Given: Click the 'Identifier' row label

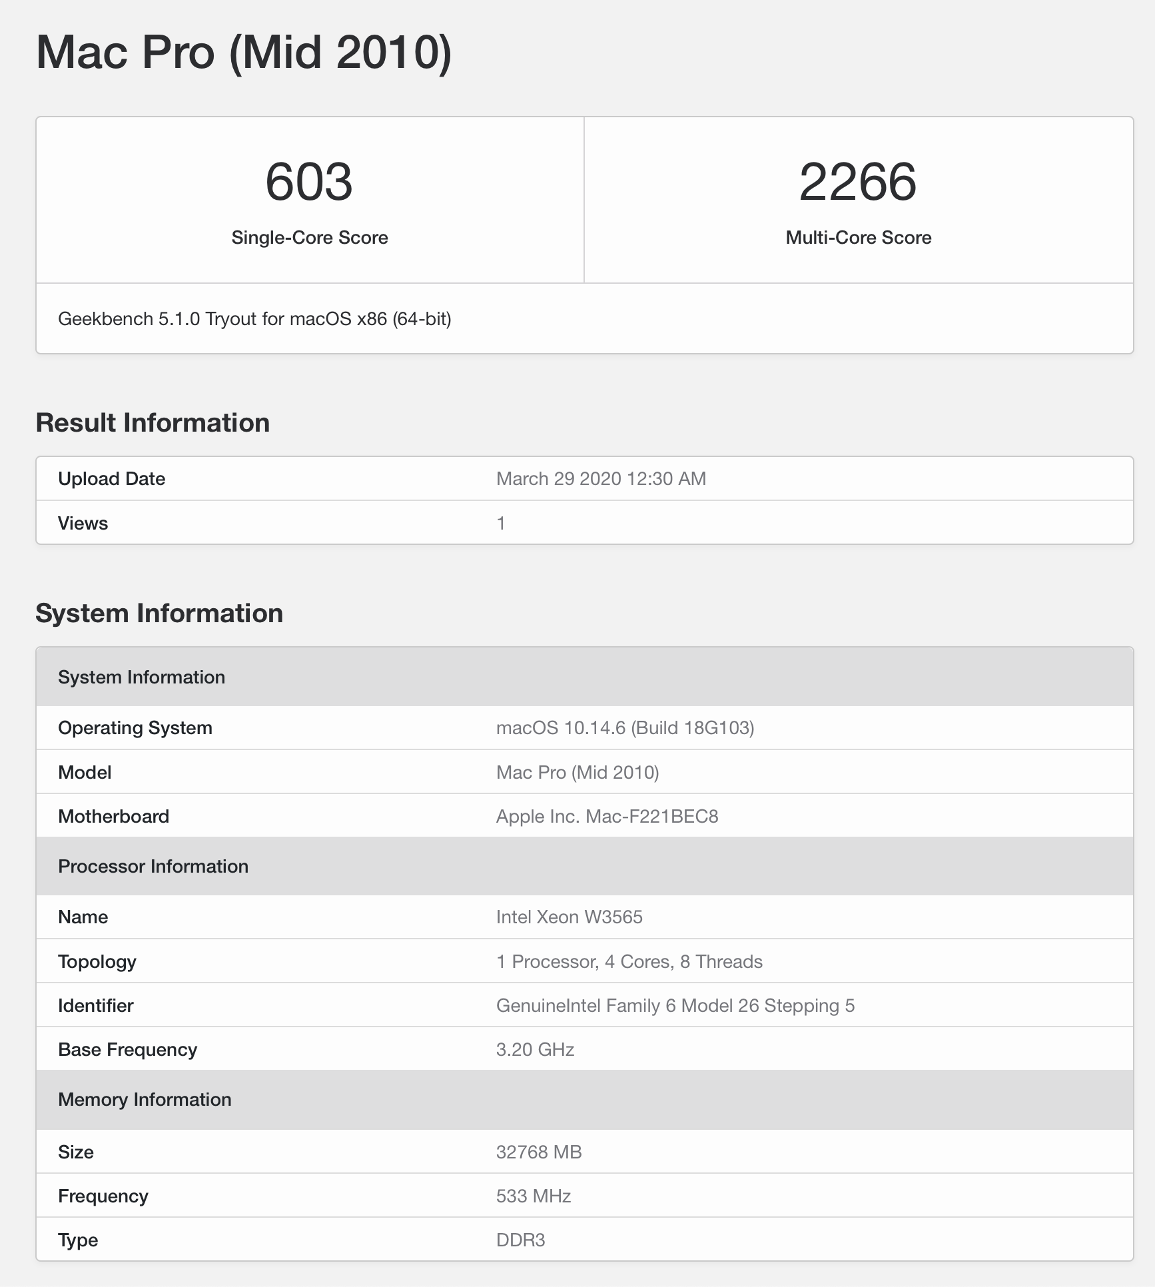Looking at the screenshot, I should point(96,1006).
